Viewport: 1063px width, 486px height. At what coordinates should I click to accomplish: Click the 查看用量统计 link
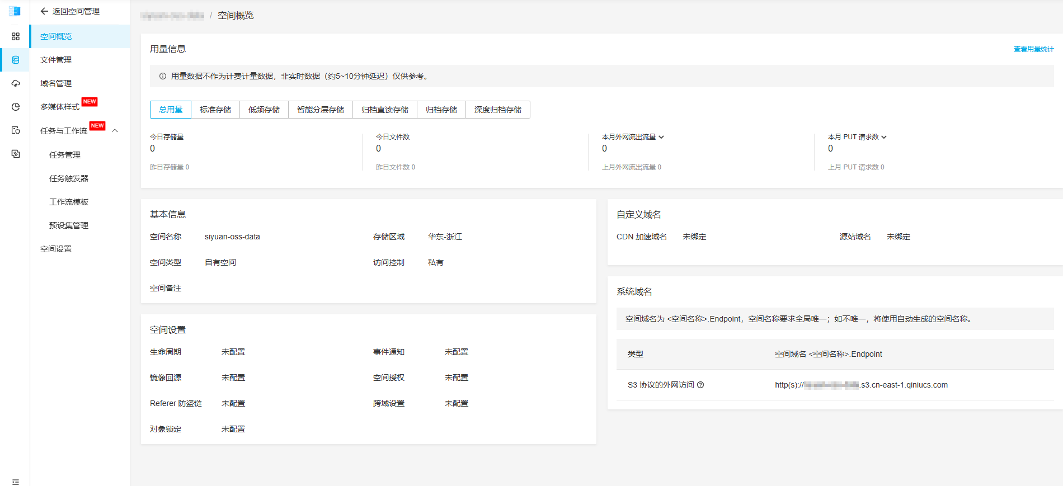pos(1033,49)
